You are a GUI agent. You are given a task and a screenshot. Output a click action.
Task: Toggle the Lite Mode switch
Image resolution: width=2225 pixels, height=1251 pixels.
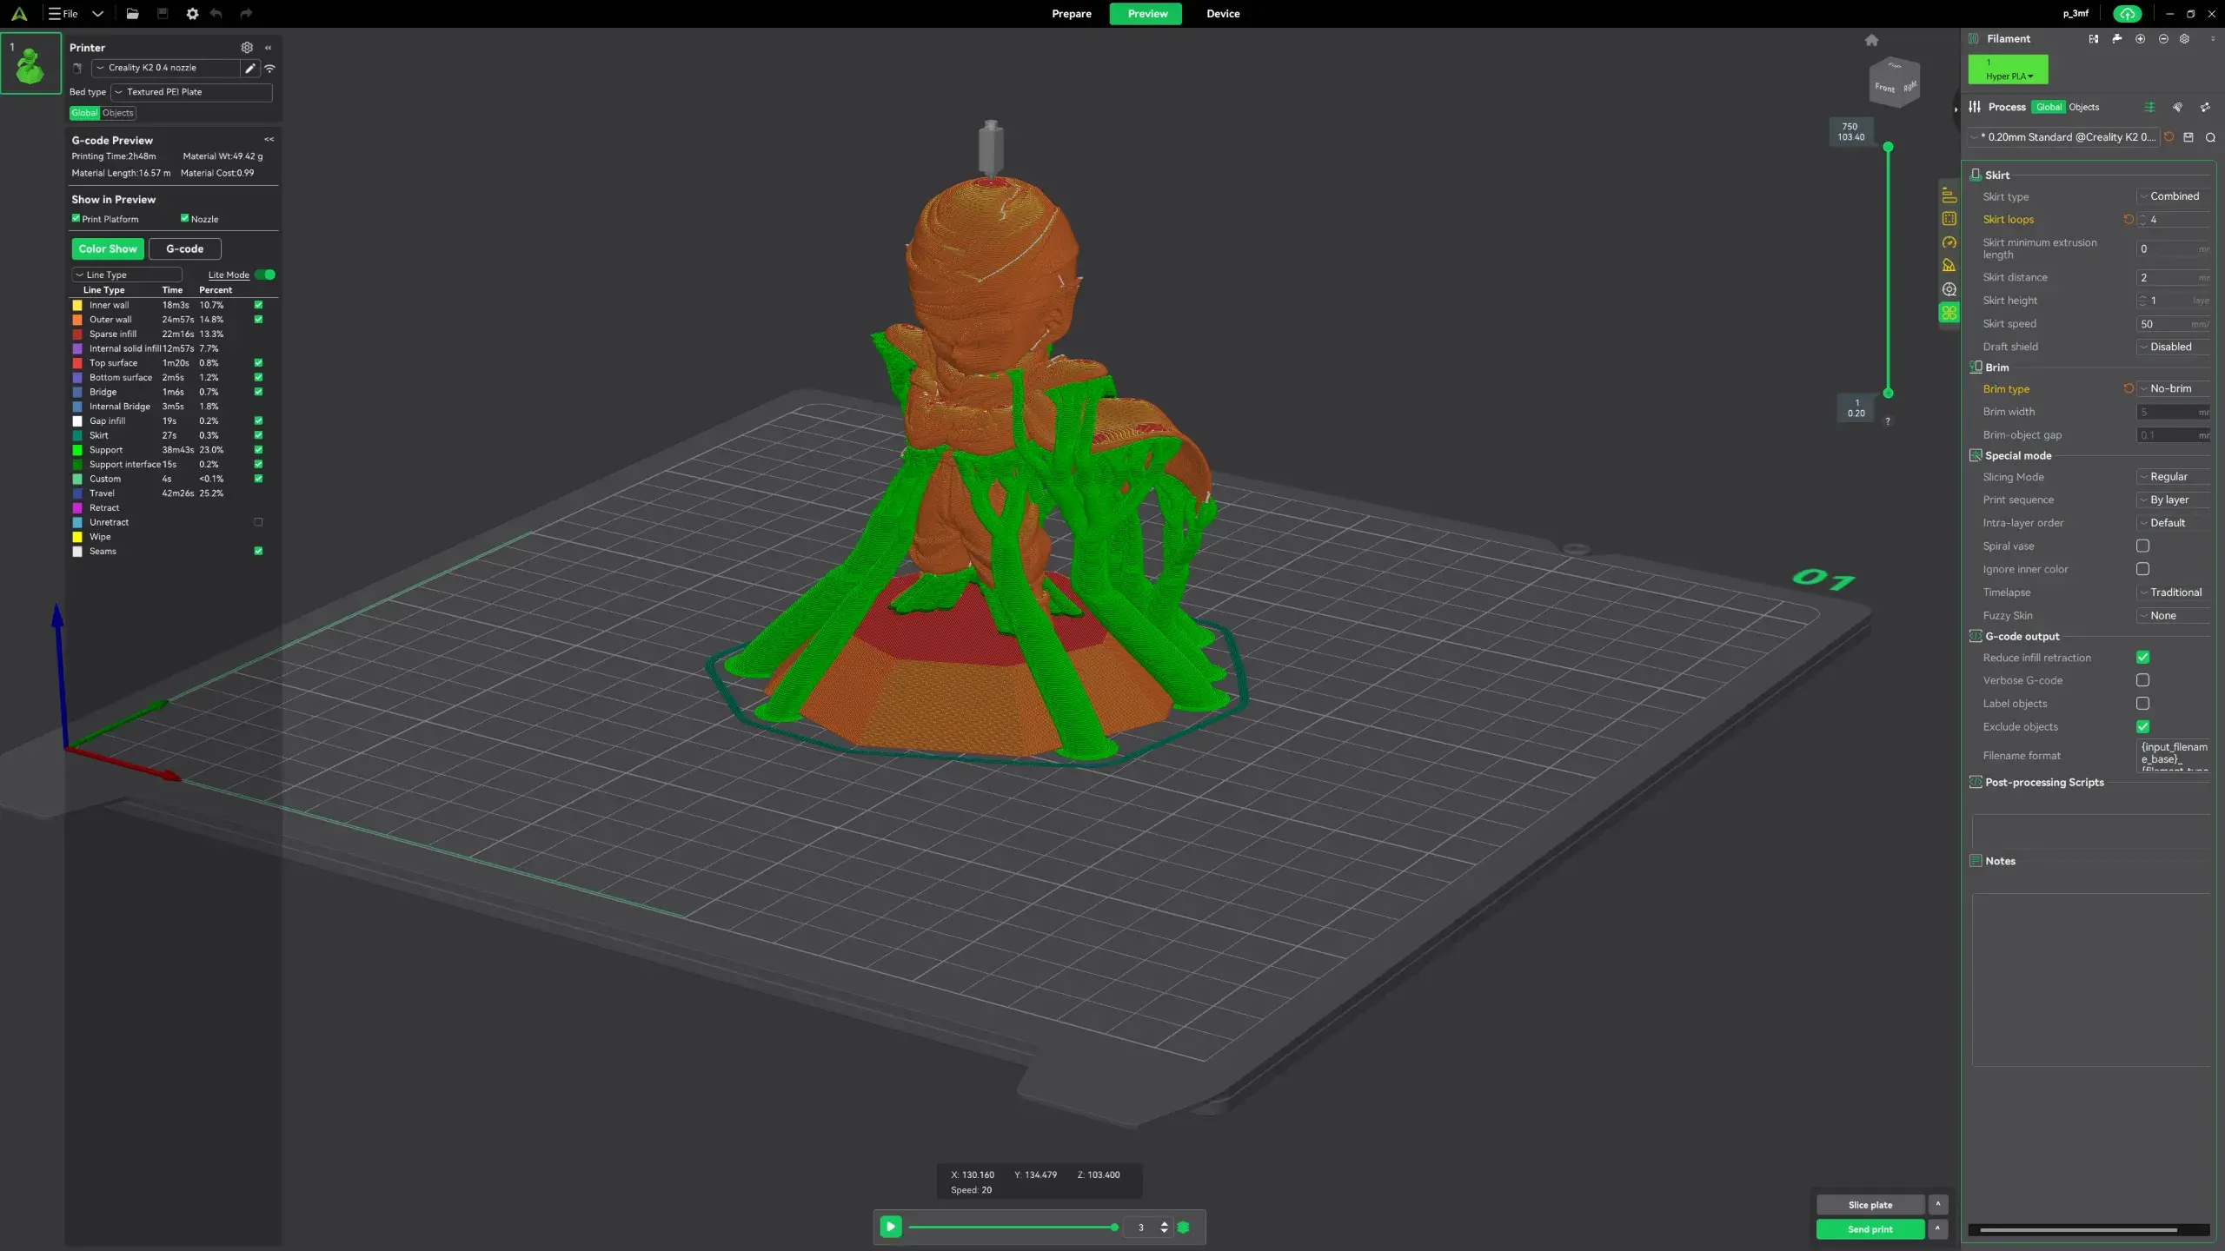click(x=266, y=275)
